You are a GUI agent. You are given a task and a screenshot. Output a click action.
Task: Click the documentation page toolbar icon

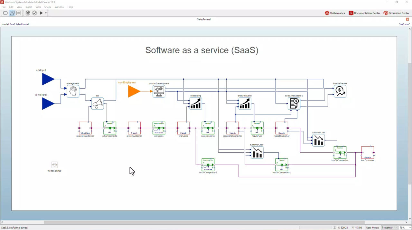[28, 13]
